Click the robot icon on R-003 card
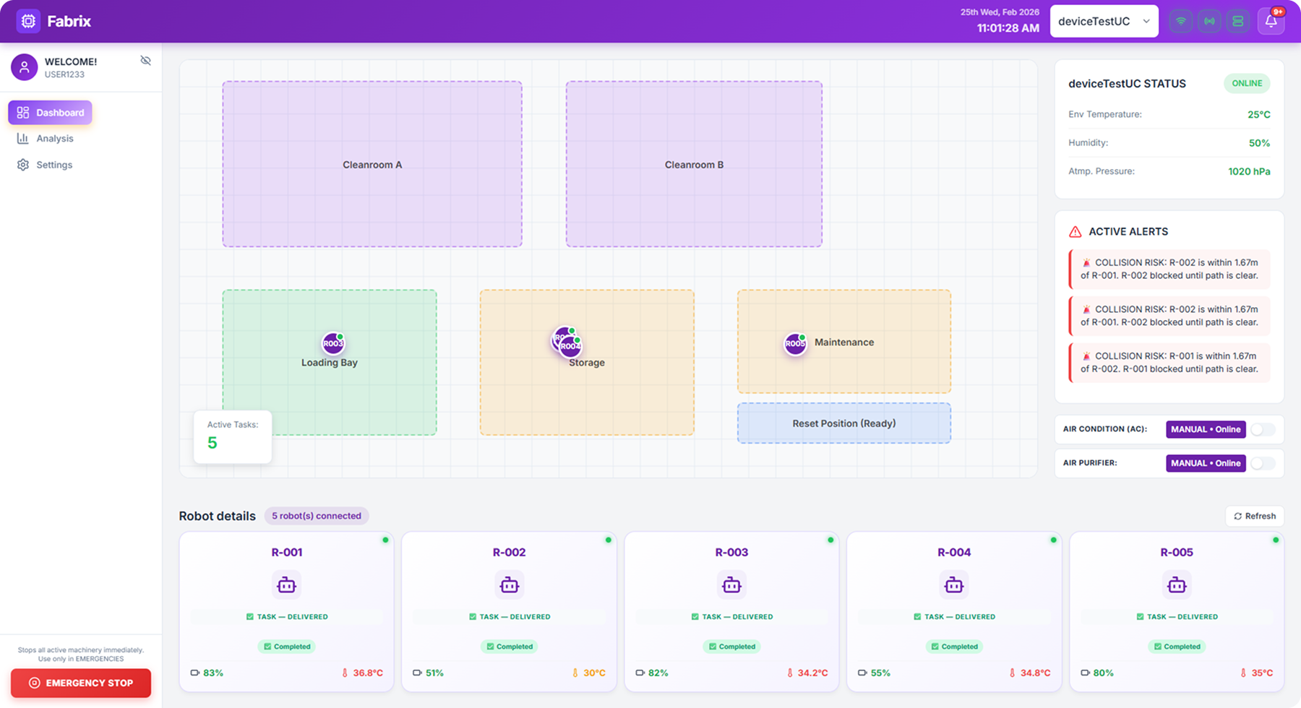This screenshot has width=1301, height=708. coord(731,584)
